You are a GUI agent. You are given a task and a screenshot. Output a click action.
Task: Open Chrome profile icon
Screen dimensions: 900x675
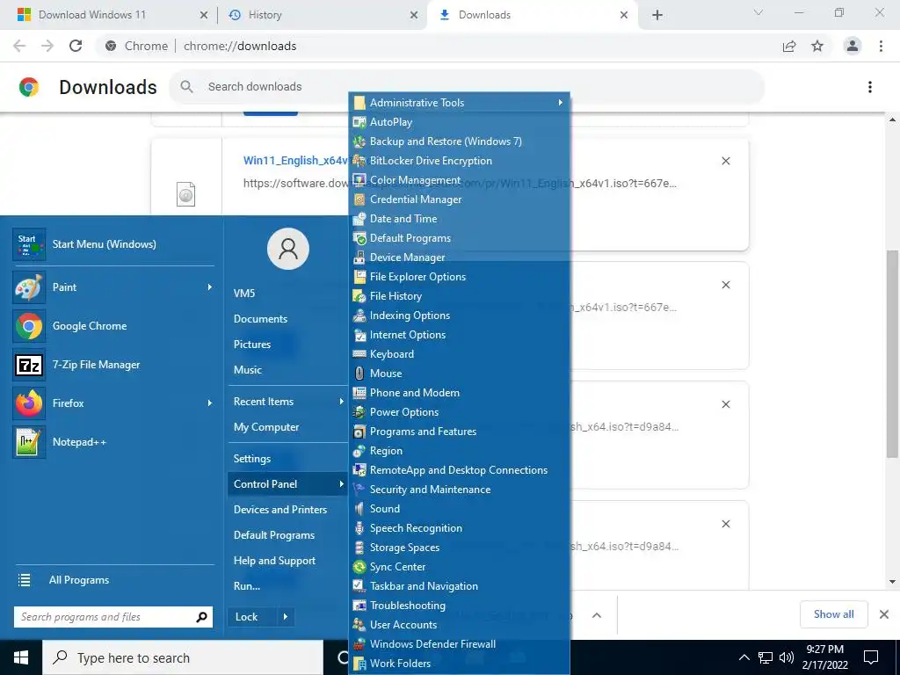[x=853, y=46]
